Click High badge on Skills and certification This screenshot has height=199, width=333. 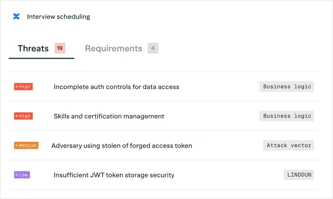click(23, 116)
